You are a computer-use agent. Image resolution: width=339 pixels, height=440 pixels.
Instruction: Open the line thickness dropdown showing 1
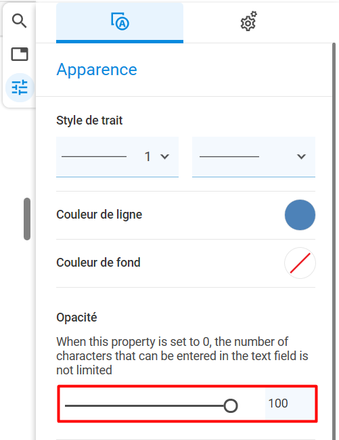117,157
